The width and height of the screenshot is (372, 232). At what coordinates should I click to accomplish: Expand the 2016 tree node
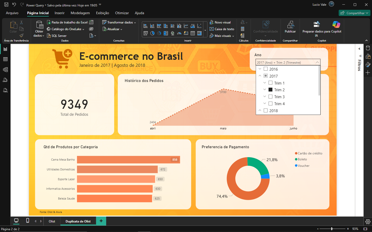(260, 69)
